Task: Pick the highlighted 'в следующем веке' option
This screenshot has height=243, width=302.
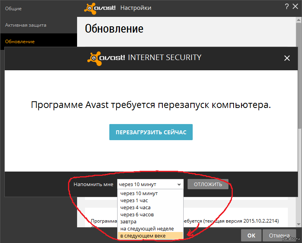Action: (143, 236)
